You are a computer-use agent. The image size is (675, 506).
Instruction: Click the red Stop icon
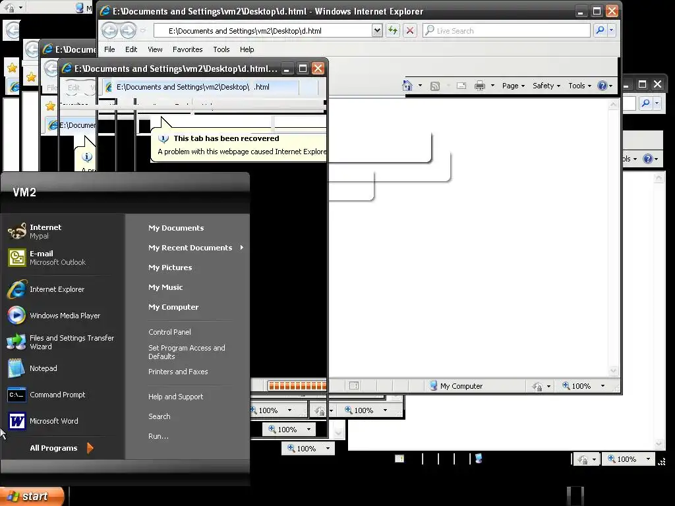410,30
